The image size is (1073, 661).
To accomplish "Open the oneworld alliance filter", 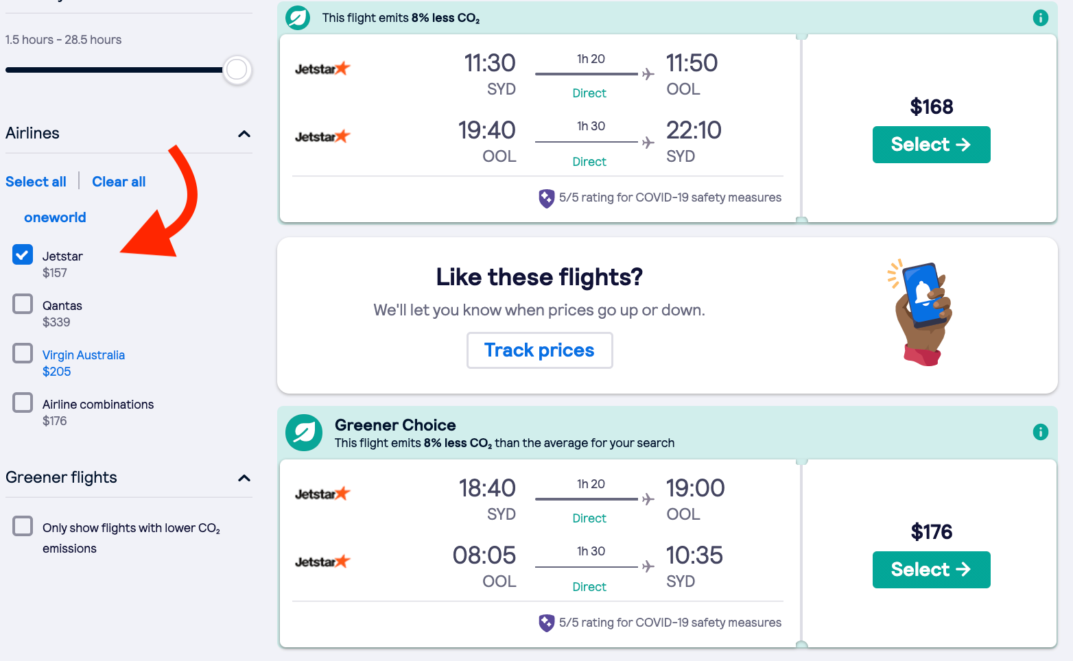I will click(55, 217).
